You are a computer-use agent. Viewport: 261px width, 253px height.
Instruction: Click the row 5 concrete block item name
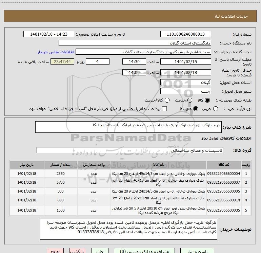coord(159,211)
